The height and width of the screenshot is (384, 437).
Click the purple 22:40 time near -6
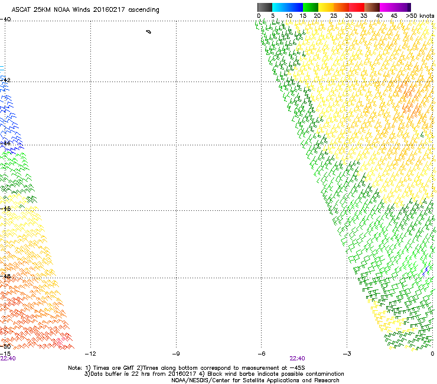click(297, 359)
